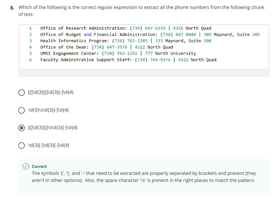Screen dimensions: 276x197
Task: Click the 'Office of the Dean' line
Action: (x=107, y=47)
